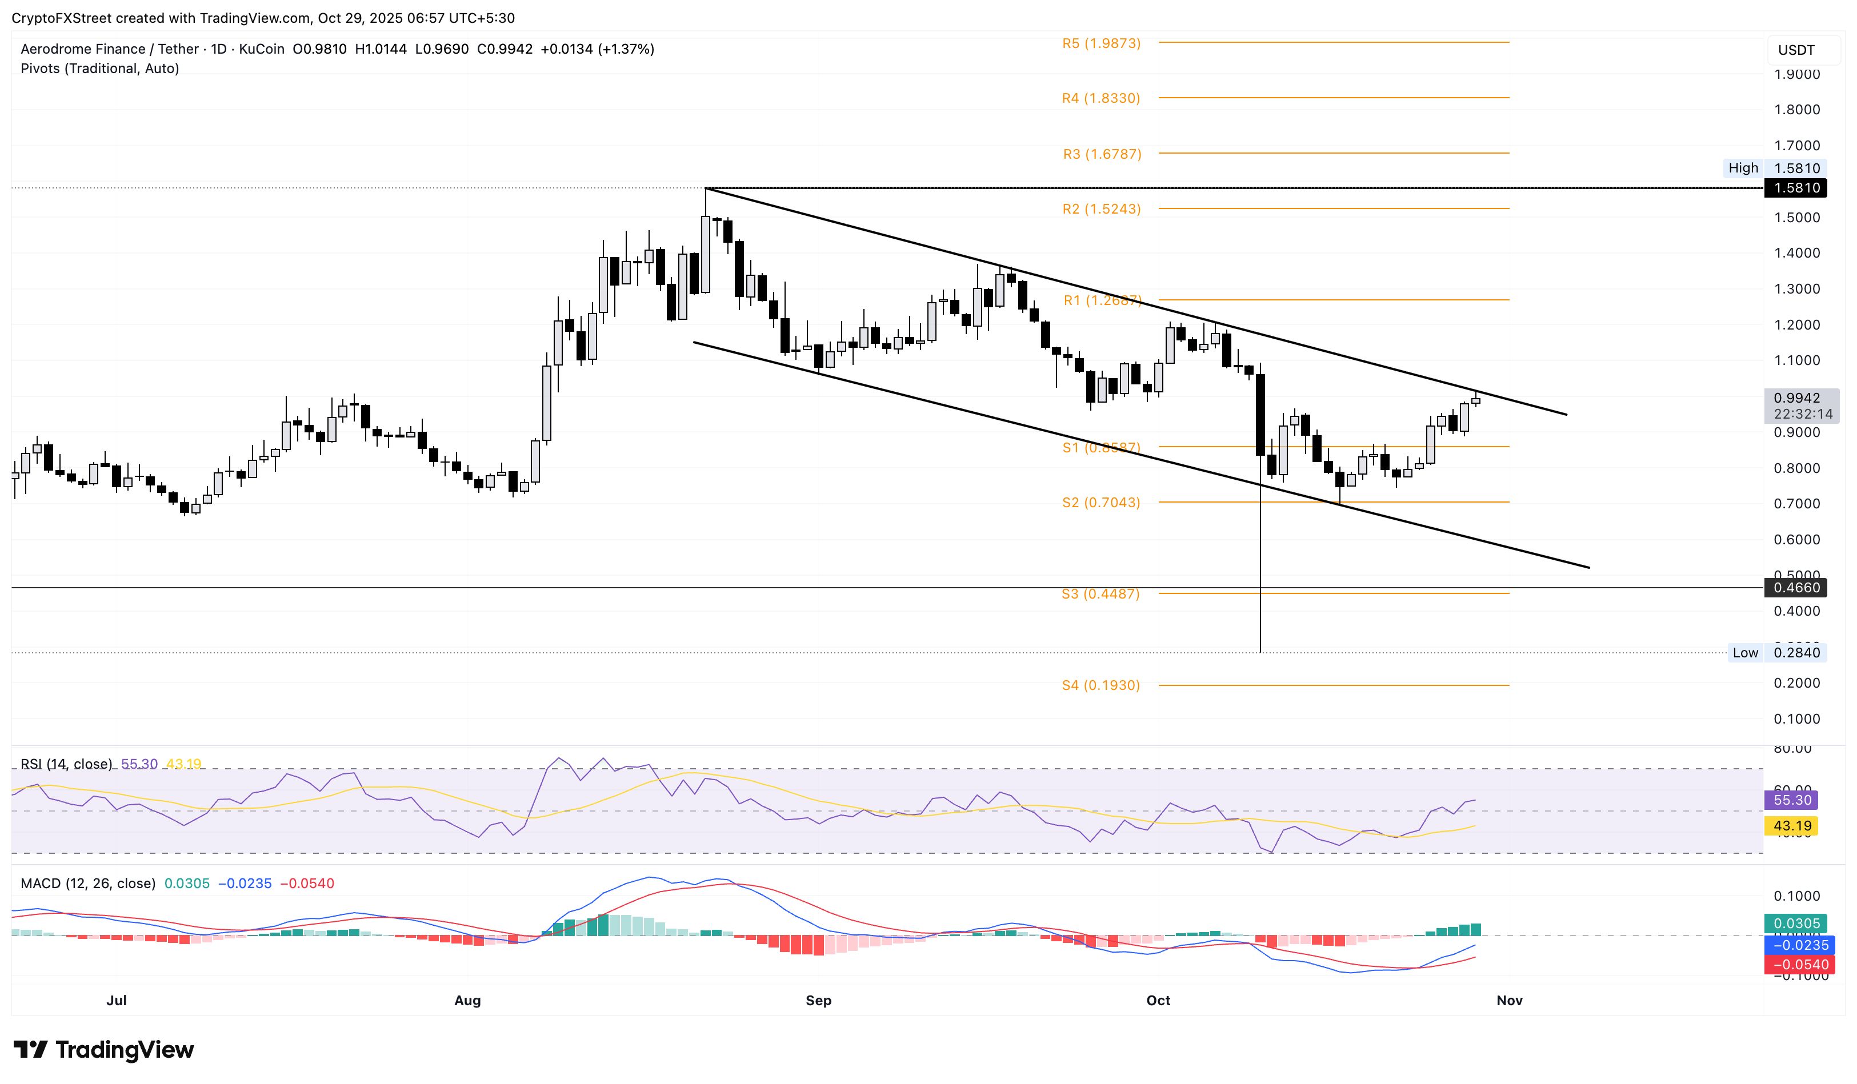The width and height of the screenshot is (1857, 1084).
Task: Click the S4 (0.1930) pivot label
Action: (x=1100, y=685)
